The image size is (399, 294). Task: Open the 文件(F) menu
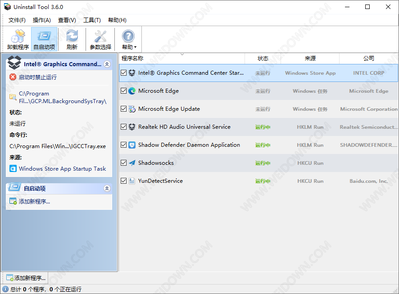point(17,20)
